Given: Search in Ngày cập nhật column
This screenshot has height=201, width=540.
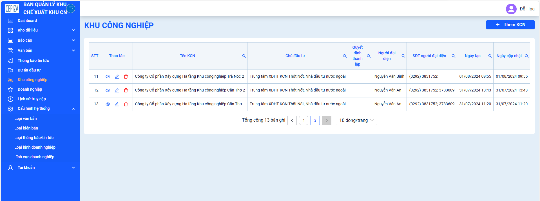Looking at the screenshot, I should [x=526, y=56].
